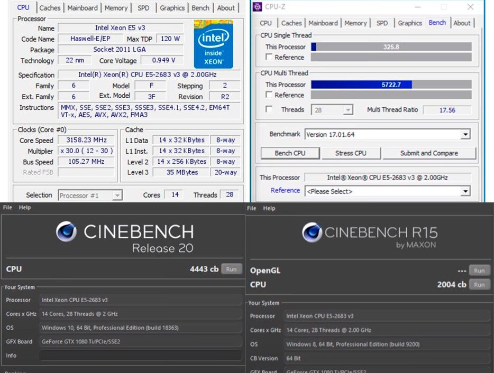Close the right CPU-Z window
494x373 pixels.
tap(470, 7)
